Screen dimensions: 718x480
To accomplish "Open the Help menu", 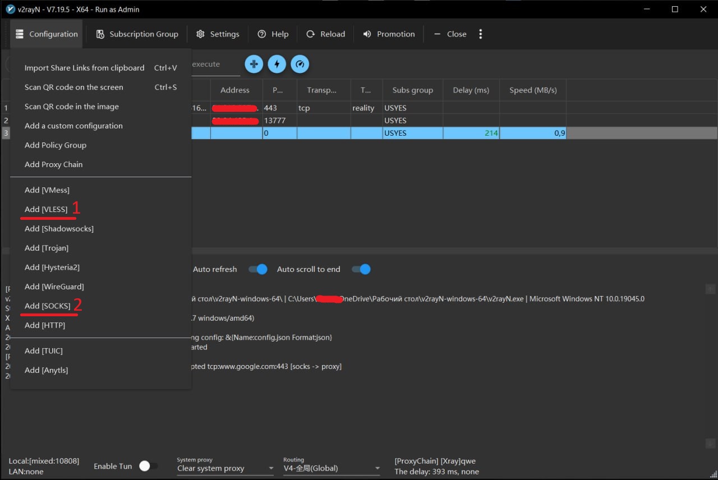I will click(273, 34).
